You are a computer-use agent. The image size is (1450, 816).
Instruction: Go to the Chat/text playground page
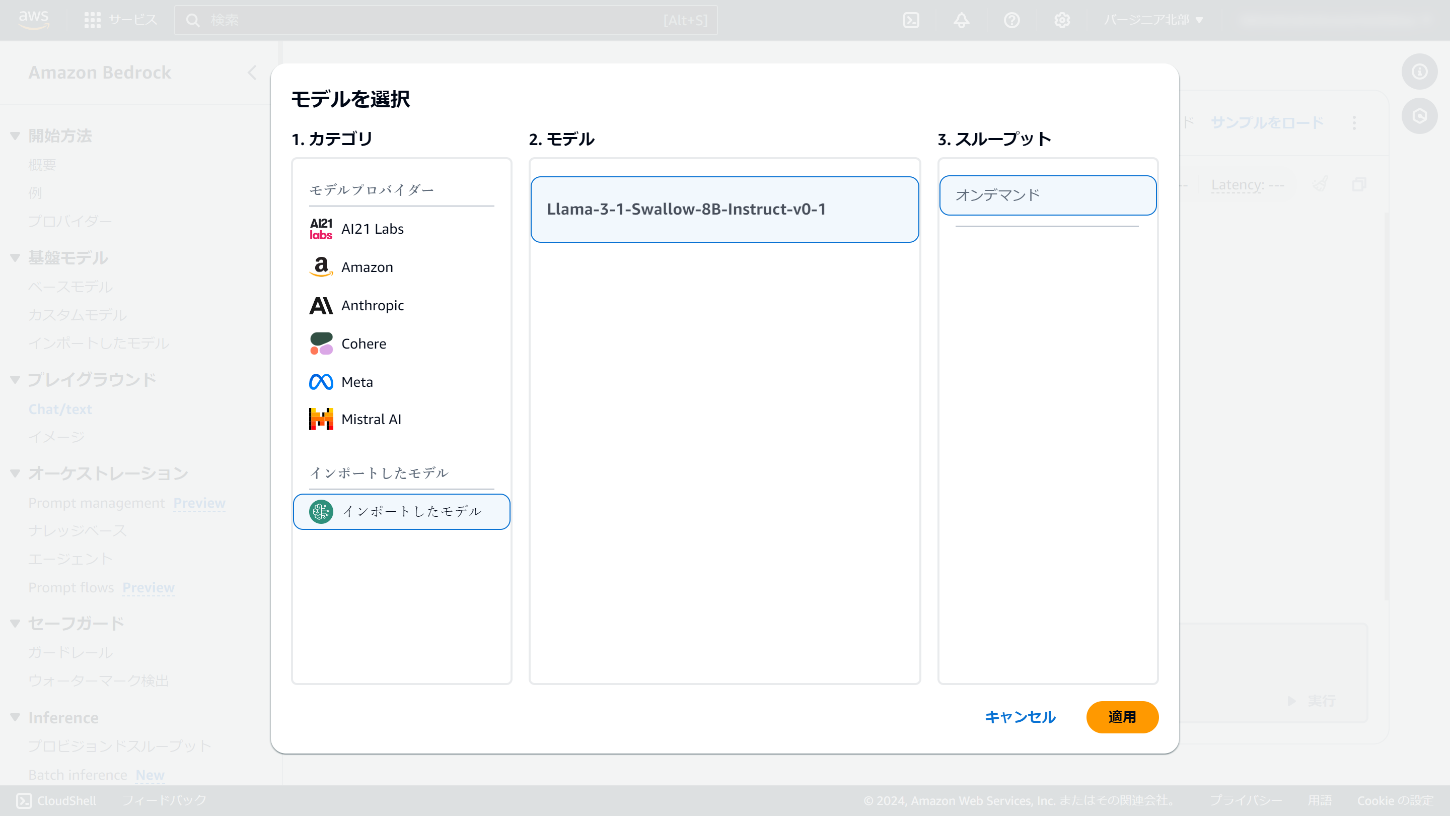click(60, 410)
